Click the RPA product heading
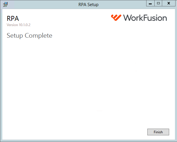The image size is (177, 142). click(x=13, y=19)
